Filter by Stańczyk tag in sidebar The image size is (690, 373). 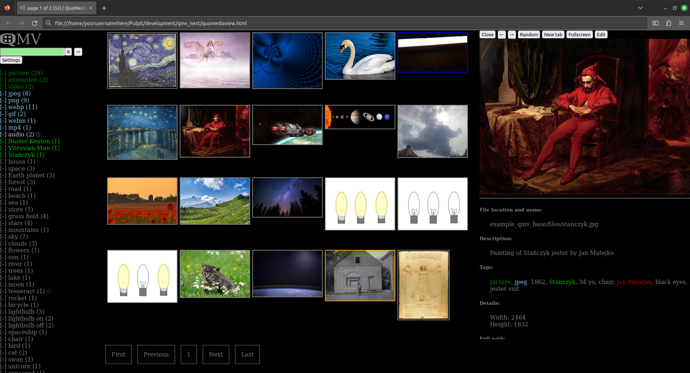point(26,155)
